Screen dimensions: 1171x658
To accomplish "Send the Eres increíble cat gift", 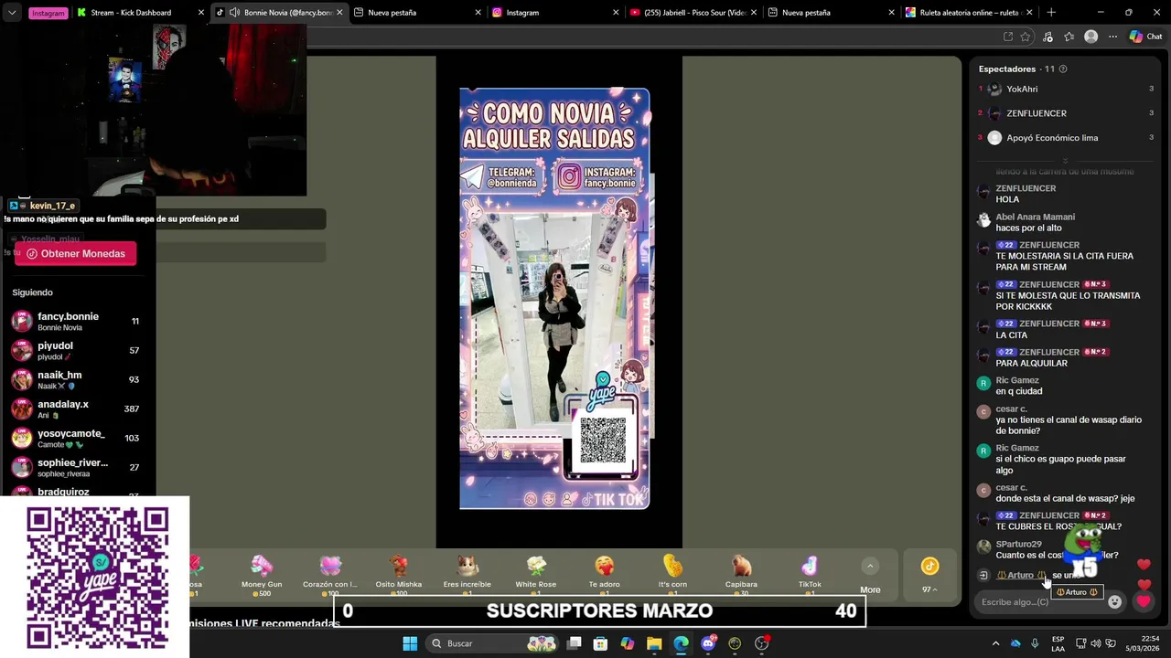I will (467, 575).
